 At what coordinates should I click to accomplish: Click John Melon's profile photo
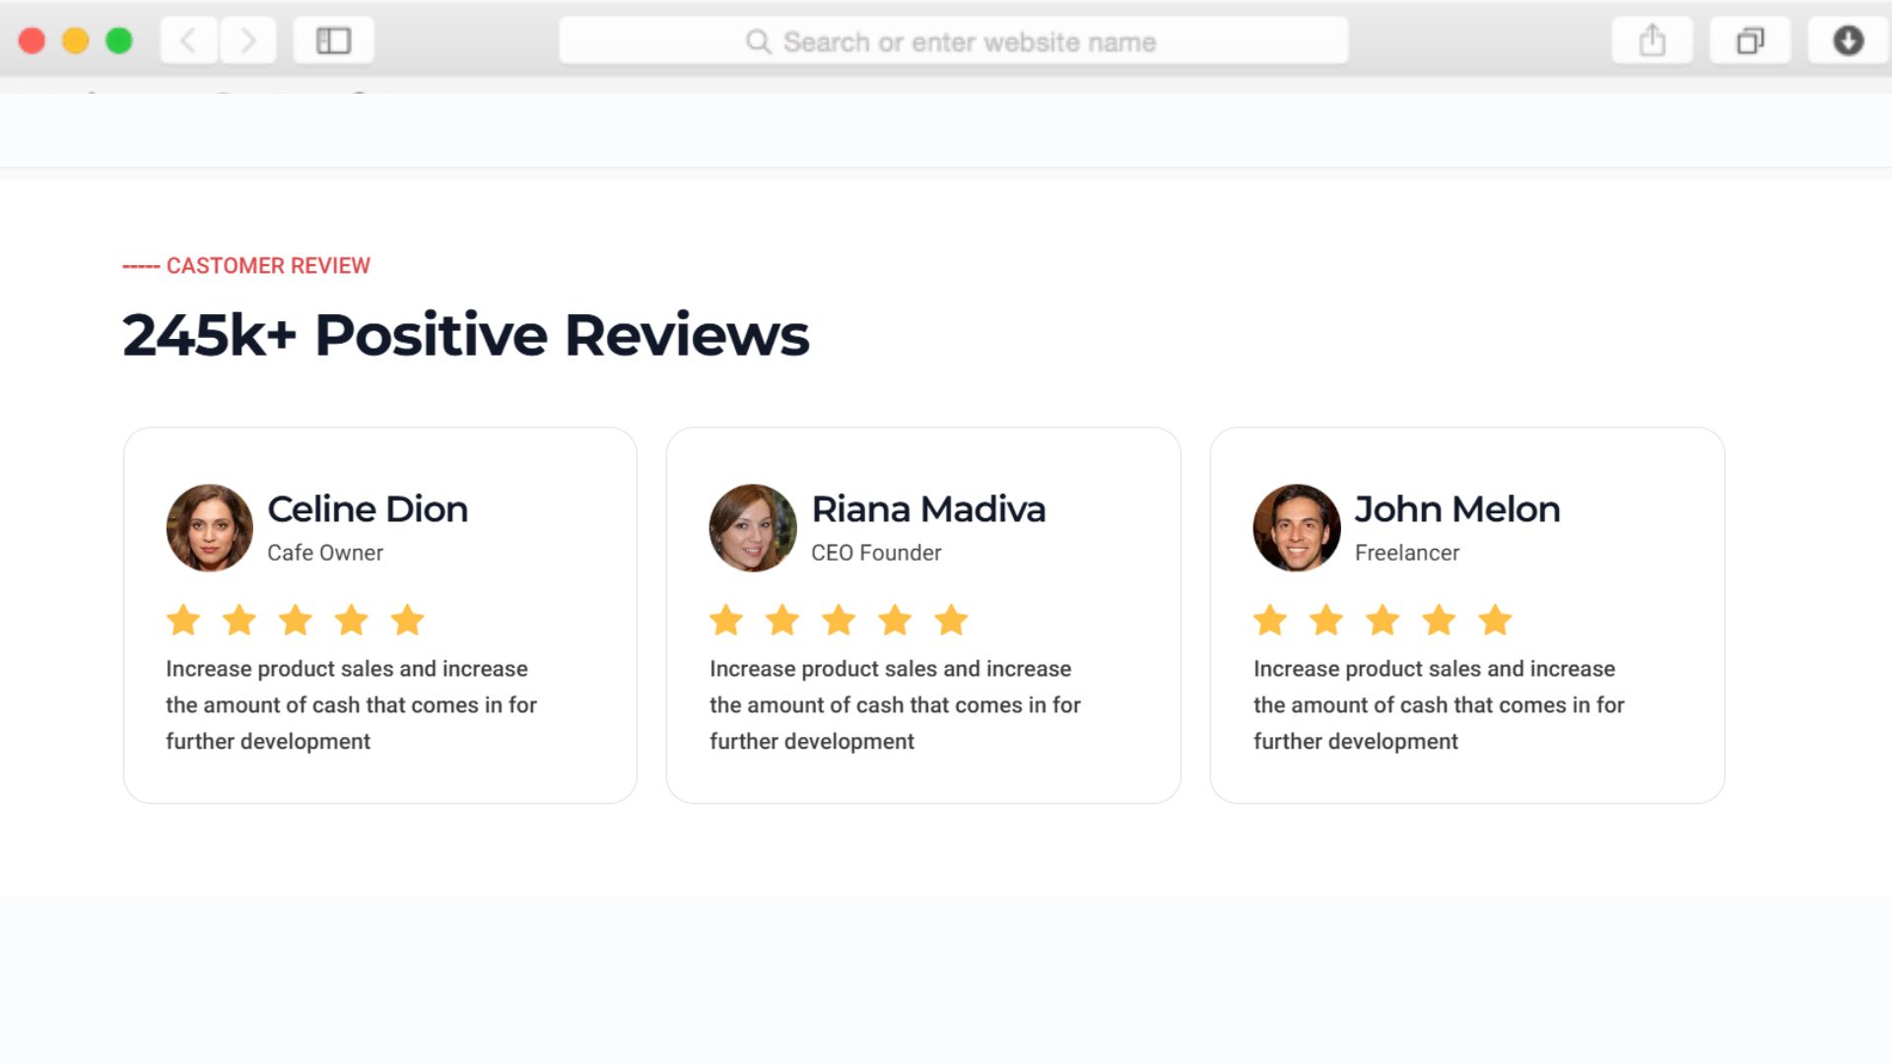[1296, 527]
